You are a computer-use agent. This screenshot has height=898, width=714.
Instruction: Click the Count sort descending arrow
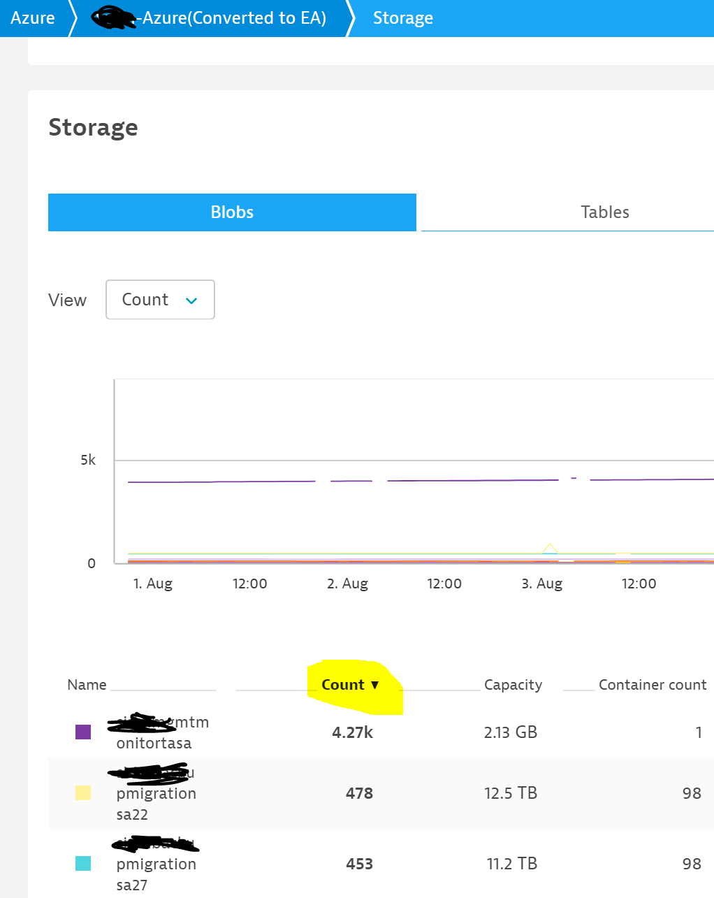pyautogui.click(x=375, y=685)
